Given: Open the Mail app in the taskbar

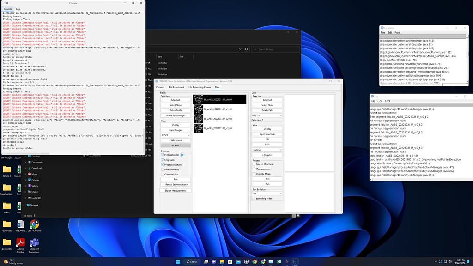Looking at the screenshot, I should [x=238, y=261].
